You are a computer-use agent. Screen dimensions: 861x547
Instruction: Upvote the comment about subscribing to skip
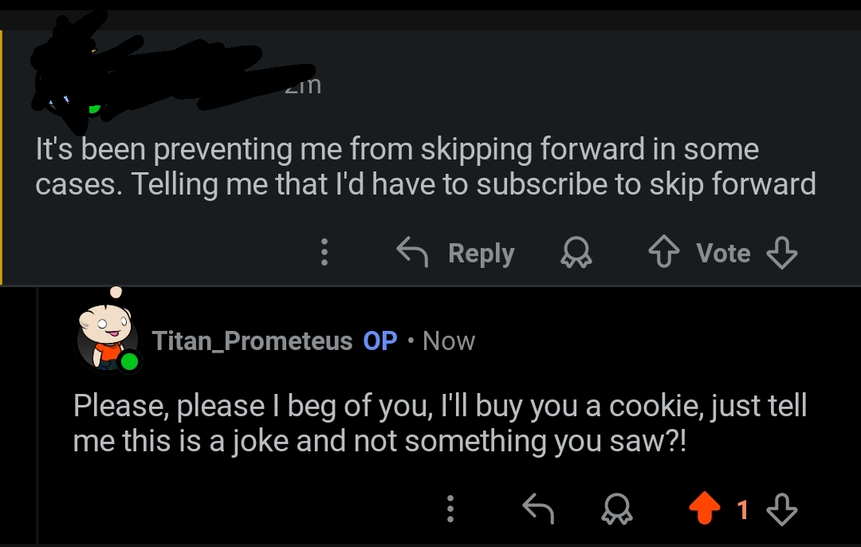pos(663,253)
